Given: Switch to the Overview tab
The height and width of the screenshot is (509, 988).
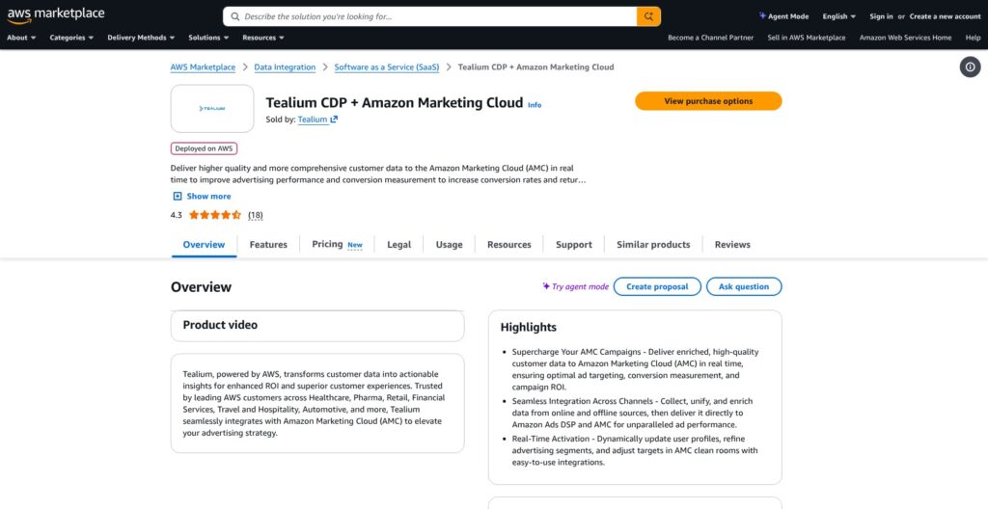Looking at the screenshot, I should pos(204,245).
